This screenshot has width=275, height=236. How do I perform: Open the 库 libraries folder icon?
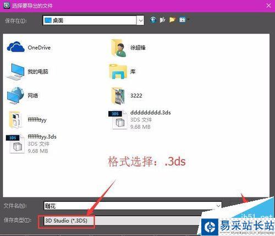tap(118, 72)
